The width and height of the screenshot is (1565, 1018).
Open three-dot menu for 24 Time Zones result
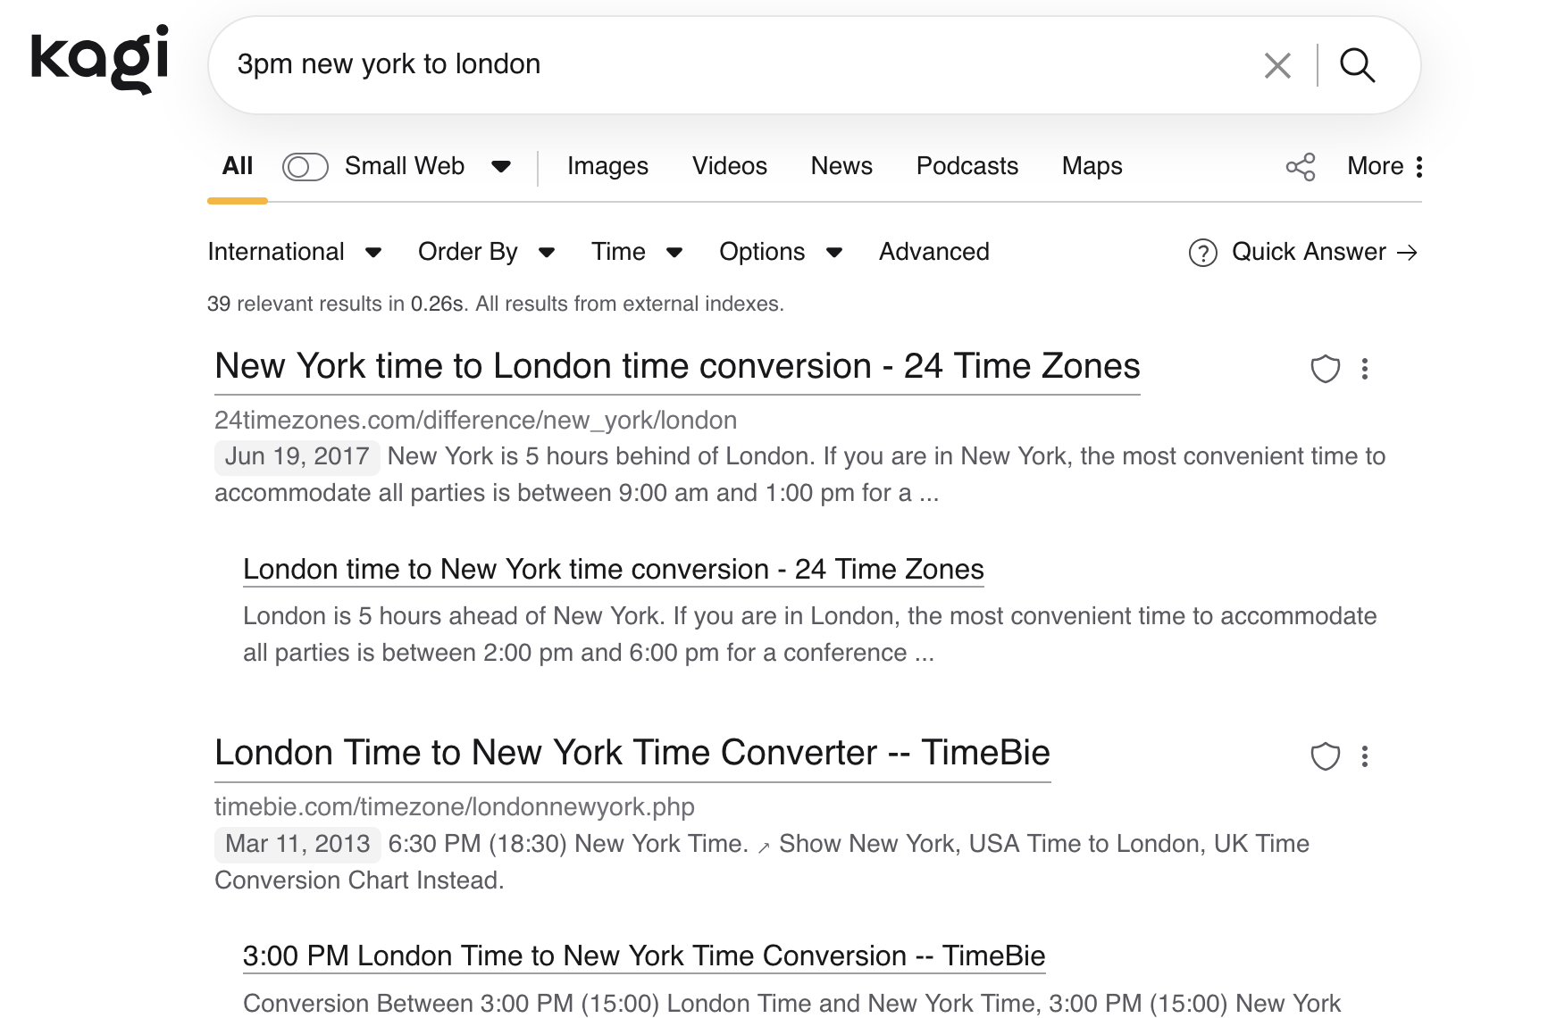(1365, 369)
